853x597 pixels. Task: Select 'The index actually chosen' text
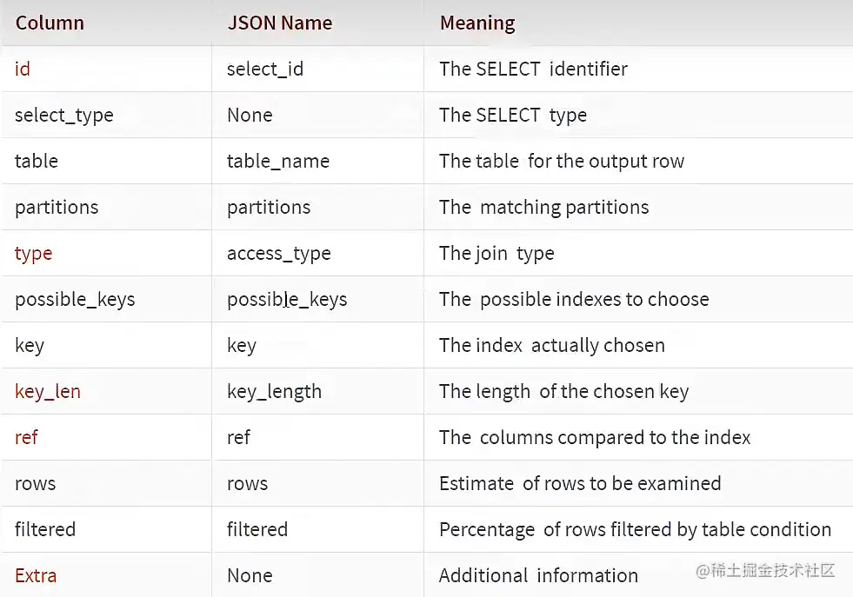551,345
